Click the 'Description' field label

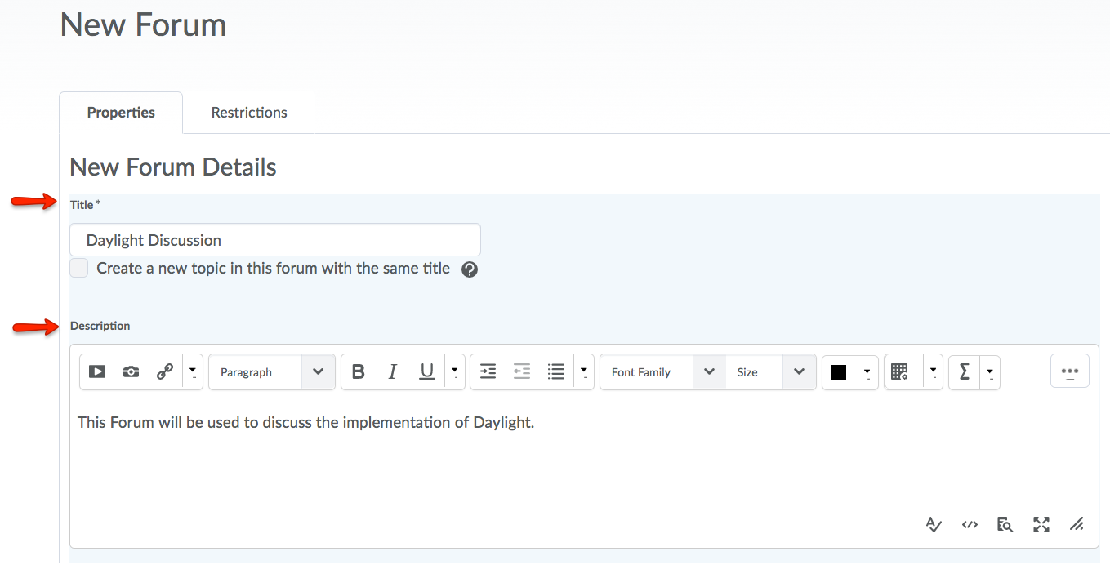coord(100,326)
